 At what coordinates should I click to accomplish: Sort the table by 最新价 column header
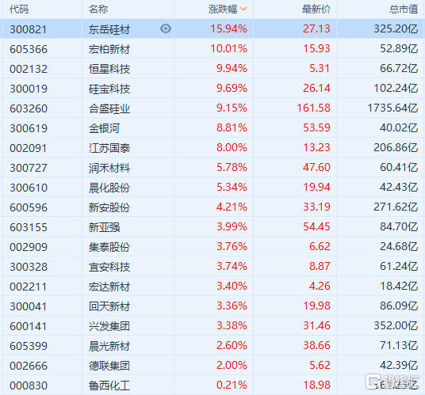click(x=316, y=9)
